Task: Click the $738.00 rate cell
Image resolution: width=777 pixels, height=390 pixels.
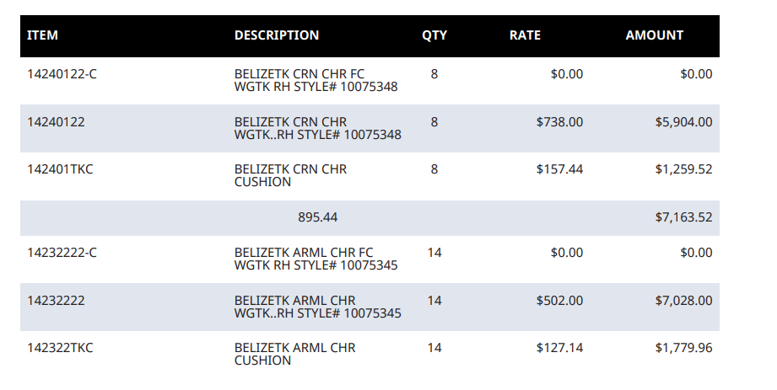Action: [559, 122]
